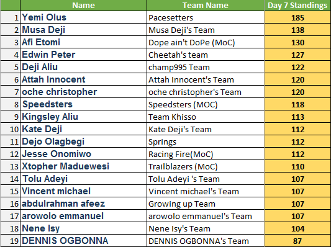Select the Kingsley Aliu cell
The image size is (331, 247).
[83, 117]
